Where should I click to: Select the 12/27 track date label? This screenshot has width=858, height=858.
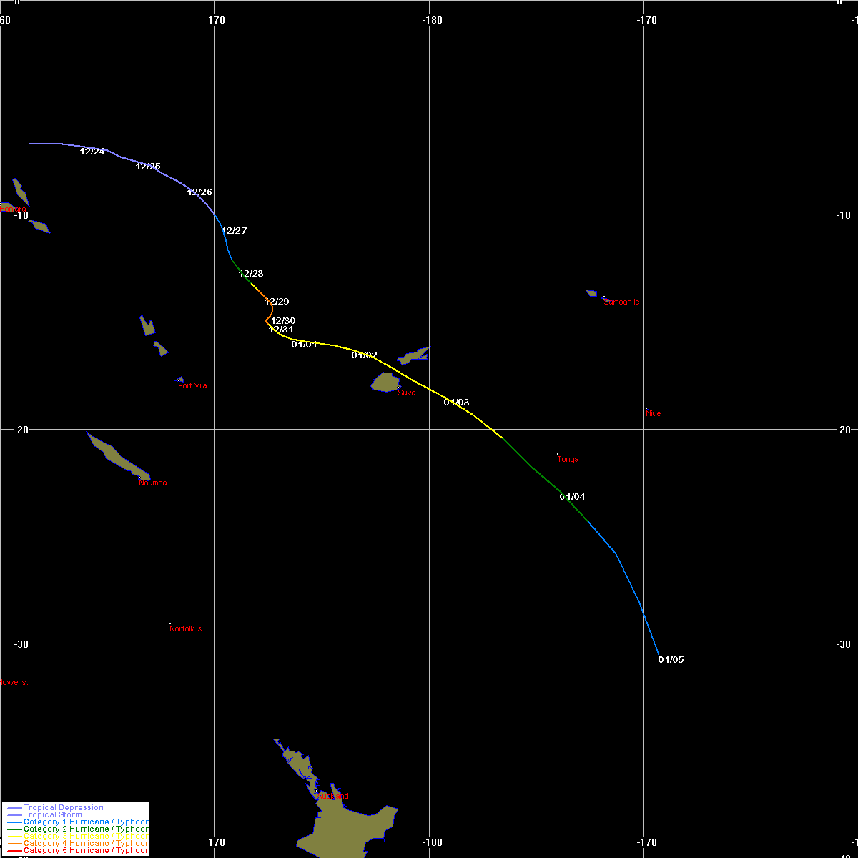click(234, 231)
